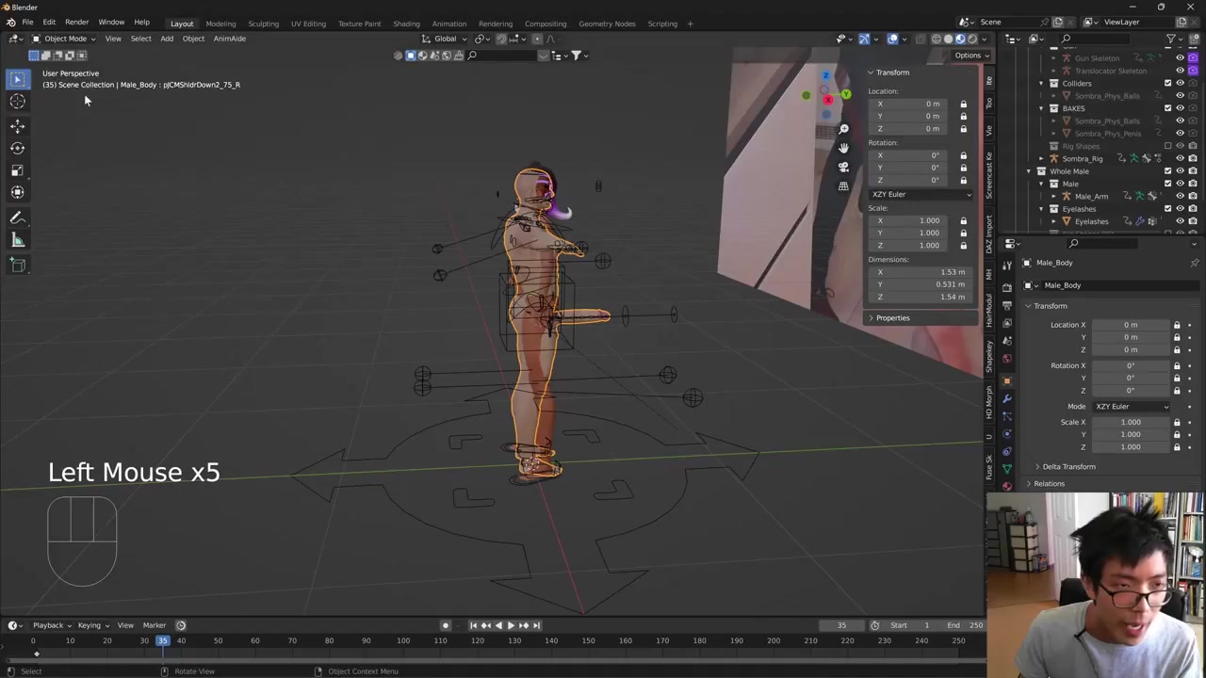The height and width of the screenshot is (678, 1206).
Task: Open the Render menu
Action: tap(76, 22)
